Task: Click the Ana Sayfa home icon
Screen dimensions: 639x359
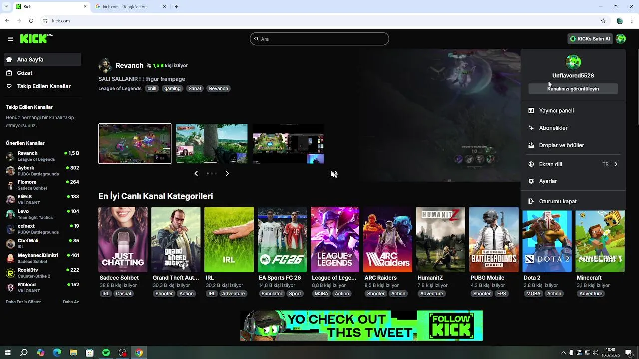Action: pyautogui.click(x=9, y=59)
